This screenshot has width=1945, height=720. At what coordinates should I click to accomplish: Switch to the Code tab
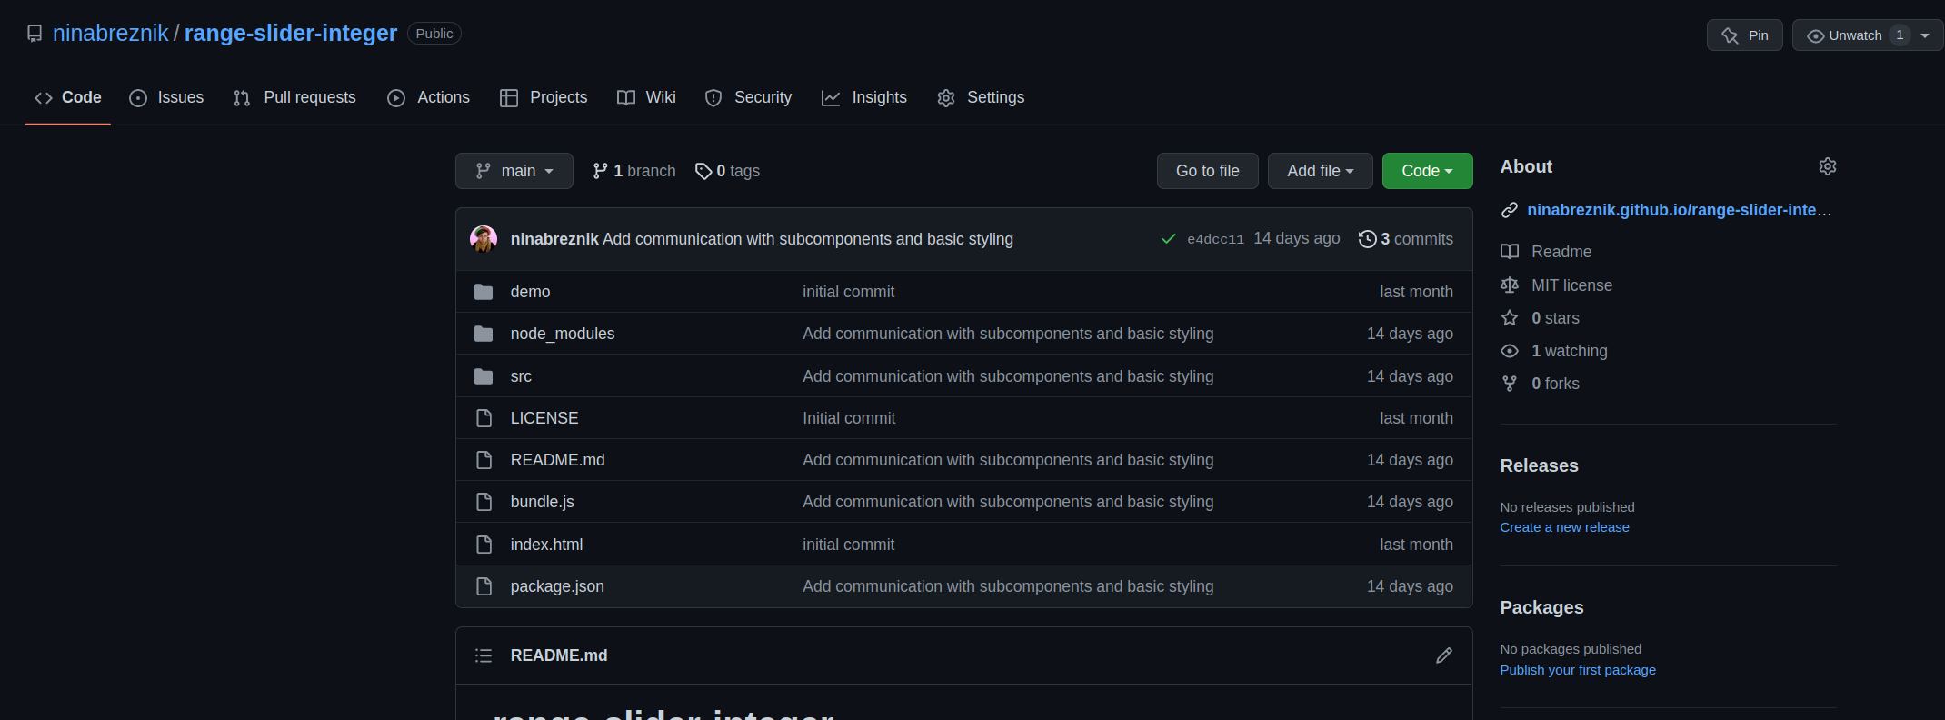(x=68, y=97)
